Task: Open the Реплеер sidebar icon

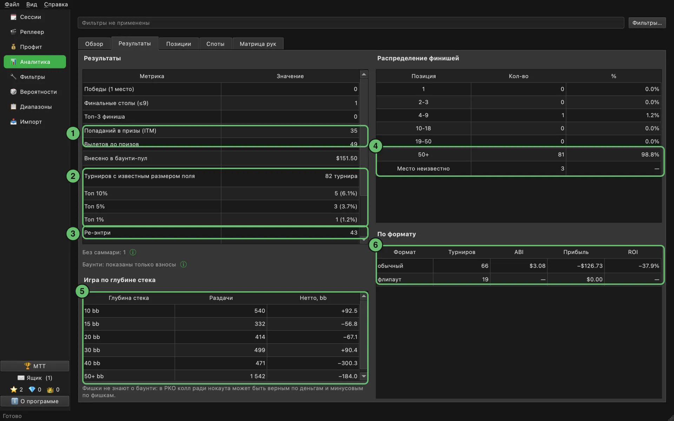Action: pos(13,32)
